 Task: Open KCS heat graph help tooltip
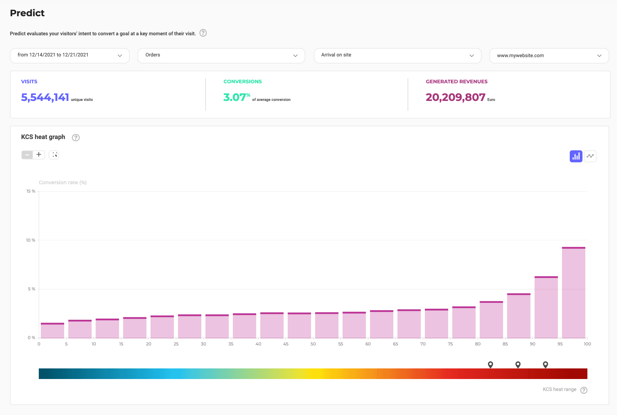click(x=76, y=138)
